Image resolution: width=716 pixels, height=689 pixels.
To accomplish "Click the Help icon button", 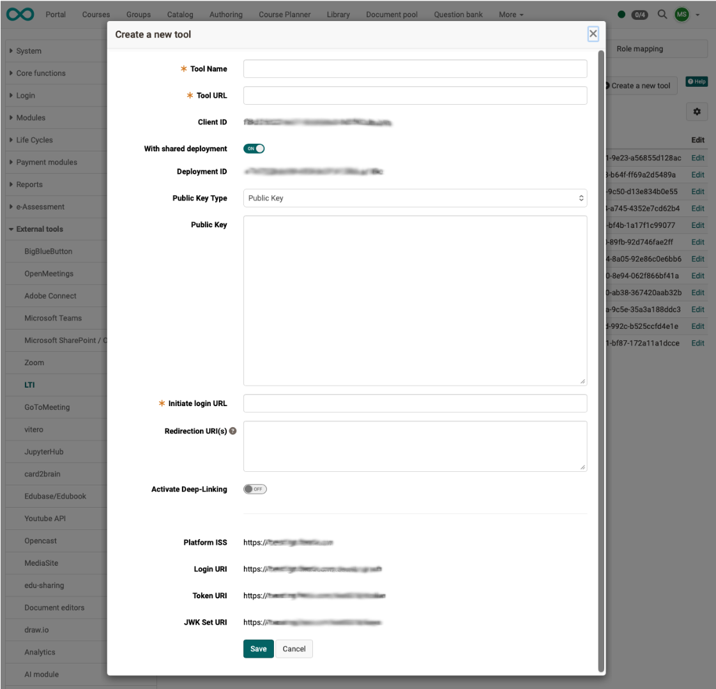I will pos(696,81).
